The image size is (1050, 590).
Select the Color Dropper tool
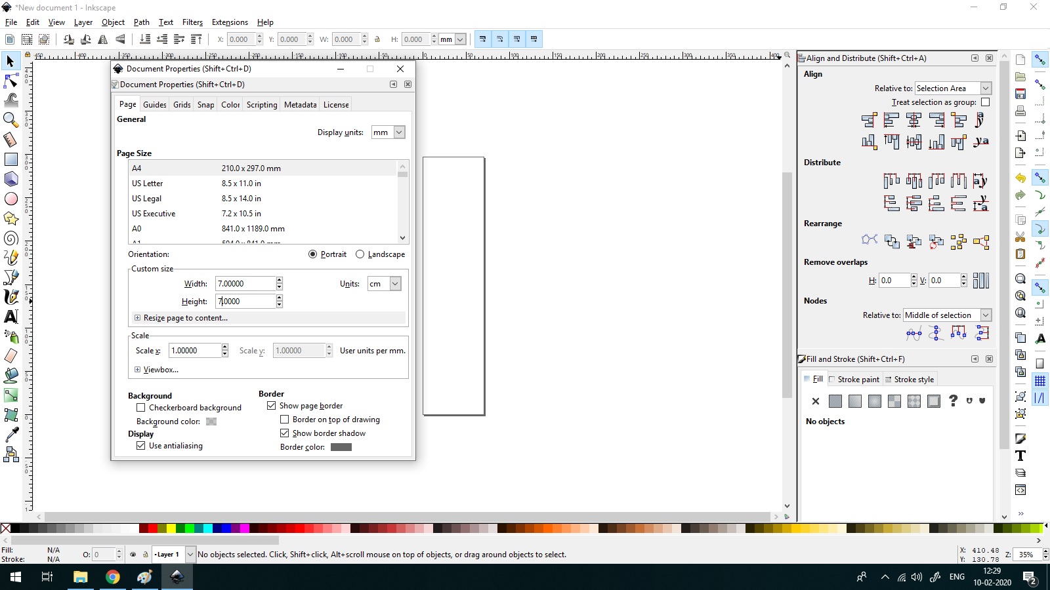(x=10, y=435)
